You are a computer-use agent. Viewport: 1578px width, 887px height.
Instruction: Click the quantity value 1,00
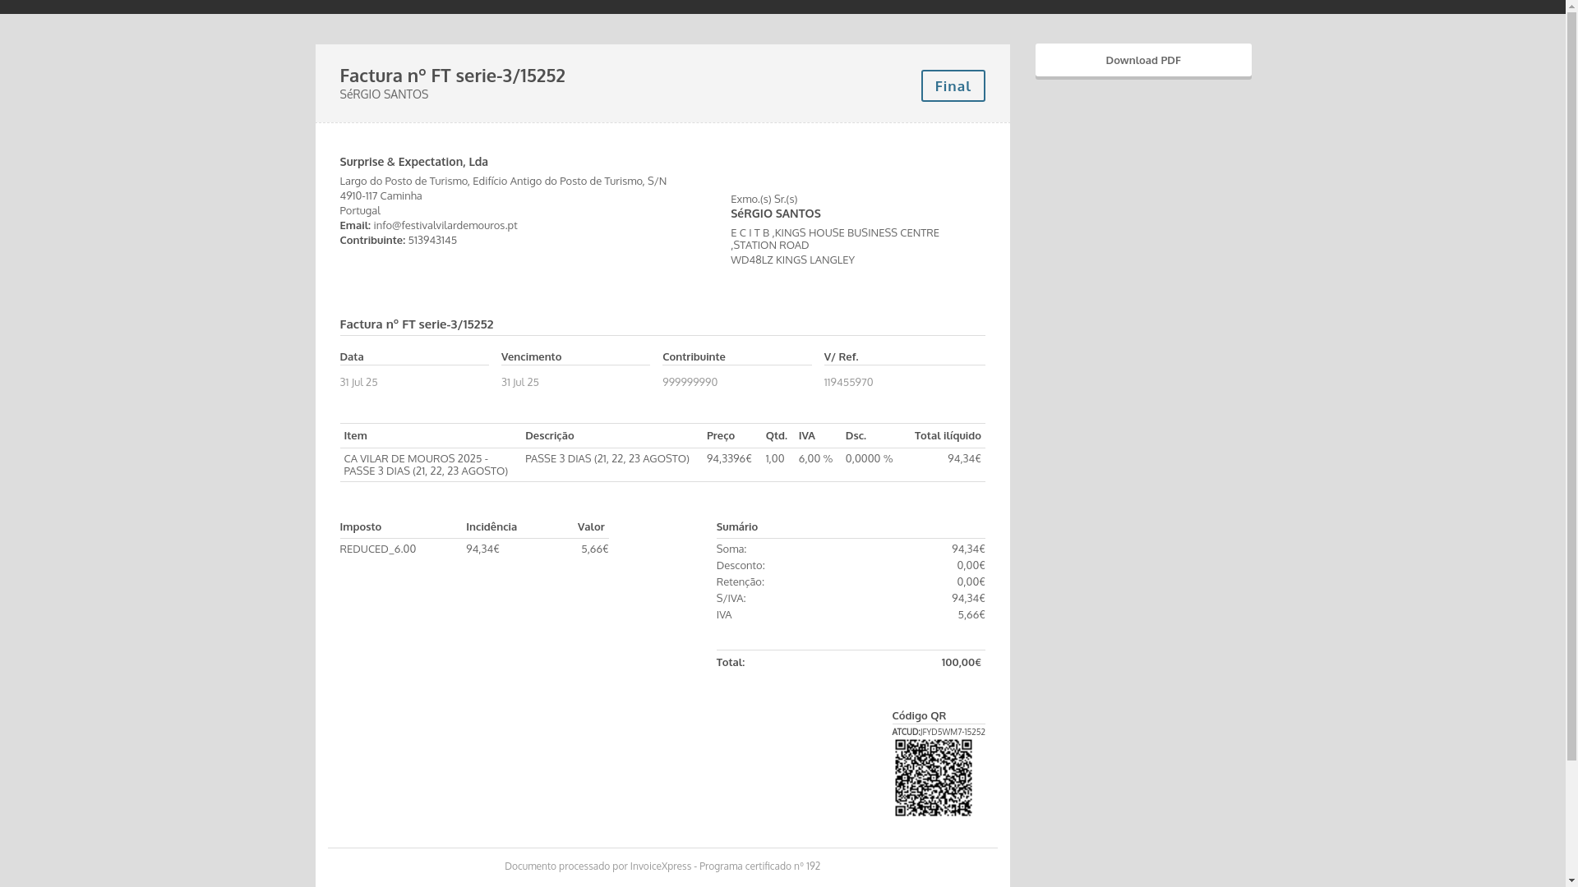point(774,459)
